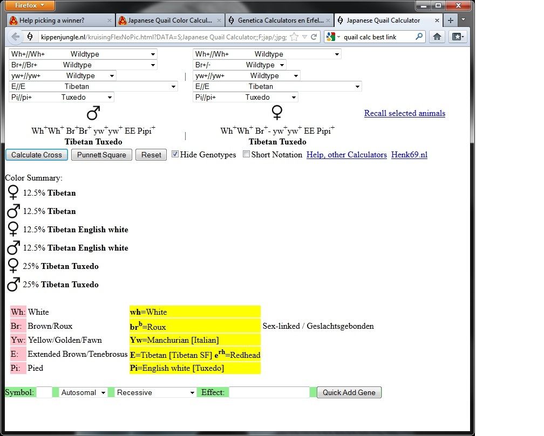Click the browser back arrow button

(15, 37)
